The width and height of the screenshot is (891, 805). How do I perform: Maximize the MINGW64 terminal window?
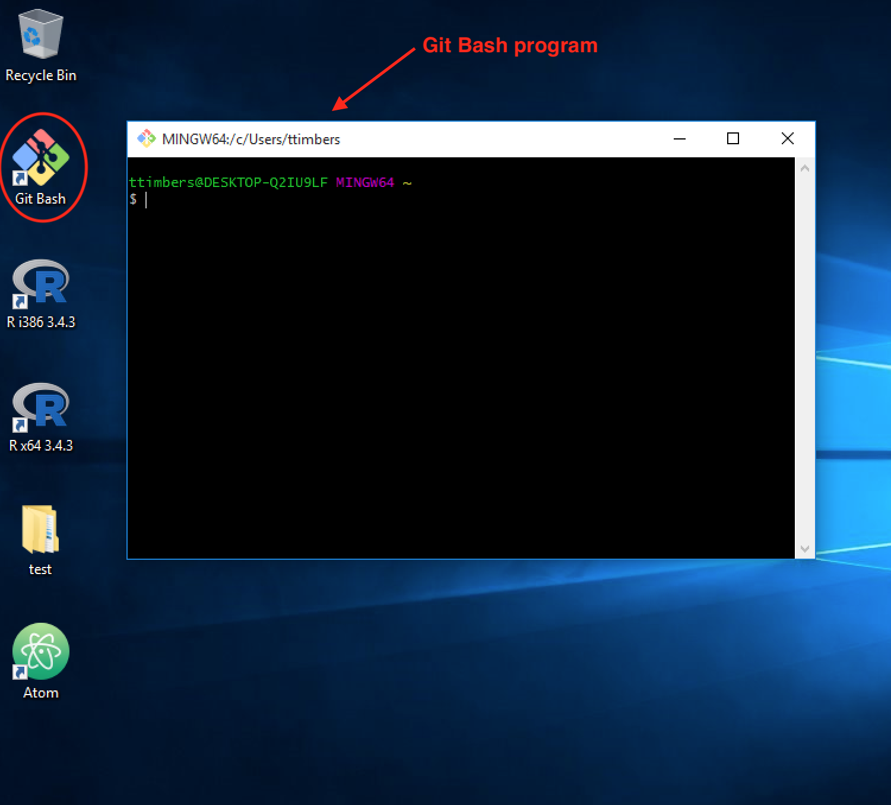coord(733,139)
